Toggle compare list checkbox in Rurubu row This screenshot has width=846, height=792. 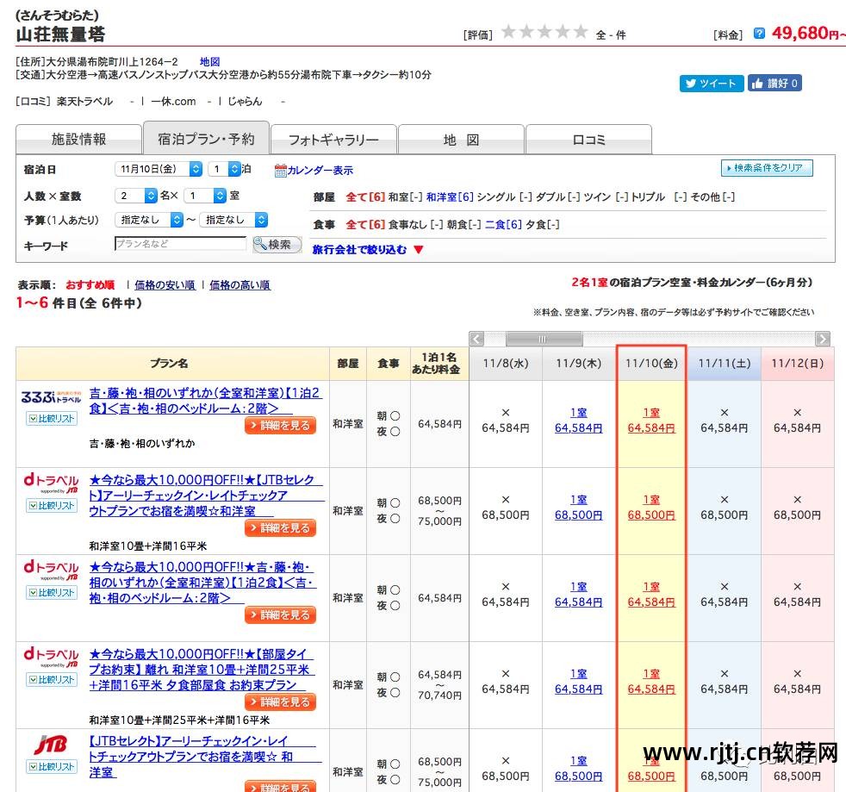(52, 418)
